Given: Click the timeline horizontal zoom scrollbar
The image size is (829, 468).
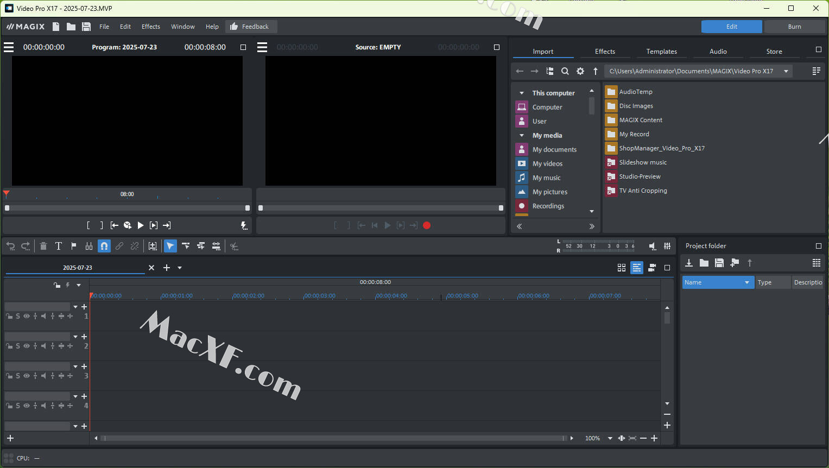Looking at the screenshot, I should click(x=334, y=438).
